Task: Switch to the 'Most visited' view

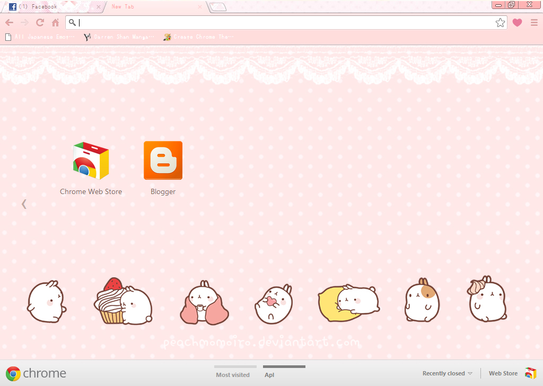Action: [x=233, y=375]
